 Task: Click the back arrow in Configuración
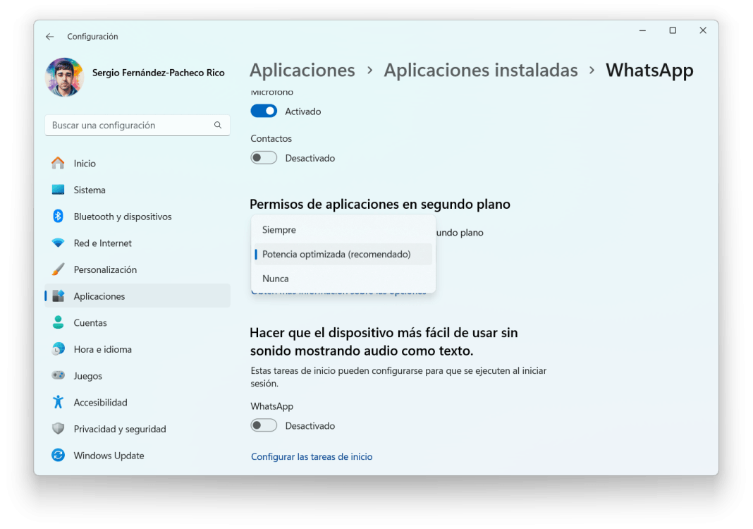[x=49, y=36]
